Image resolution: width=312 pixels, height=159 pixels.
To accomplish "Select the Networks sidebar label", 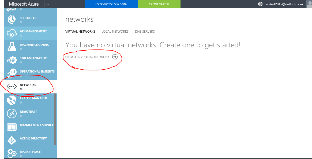I will click(x=28, y=85).
